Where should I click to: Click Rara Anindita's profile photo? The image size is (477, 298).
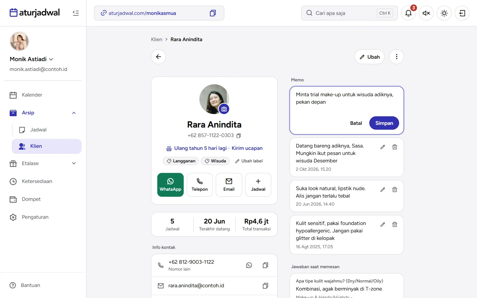click(214, 99)
